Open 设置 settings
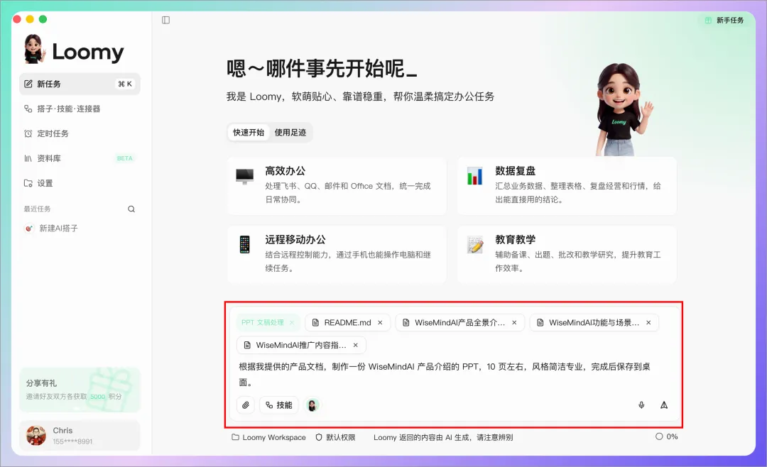This screenshot has width=767, height=467. click(x=80, y=183)
